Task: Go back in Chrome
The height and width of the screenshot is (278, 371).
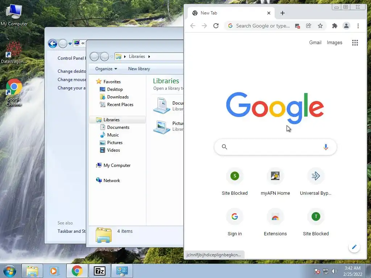Action: (193, 26)
